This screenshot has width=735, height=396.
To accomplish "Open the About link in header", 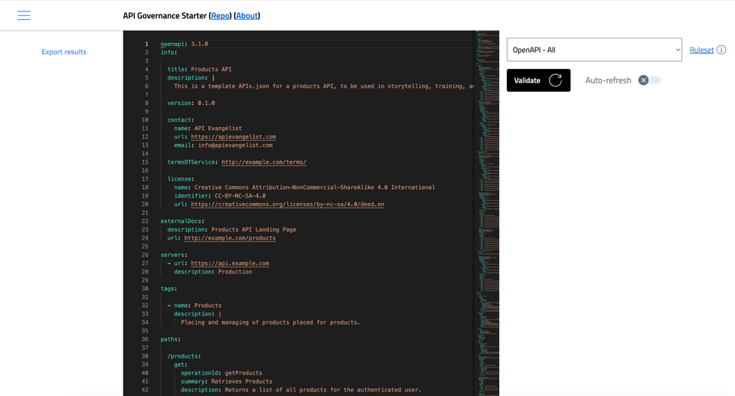I will click(247, 15).
